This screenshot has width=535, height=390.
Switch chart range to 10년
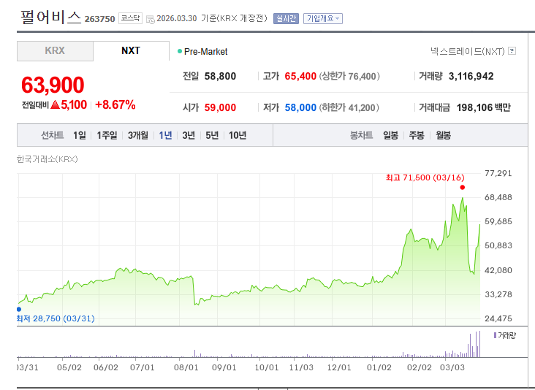pyautogui.click(x=238, y=135)
